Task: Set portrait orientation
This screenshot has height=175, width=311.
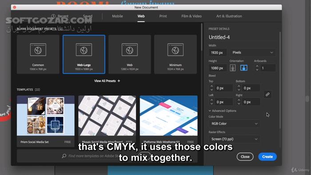Action: click(233, 68)
